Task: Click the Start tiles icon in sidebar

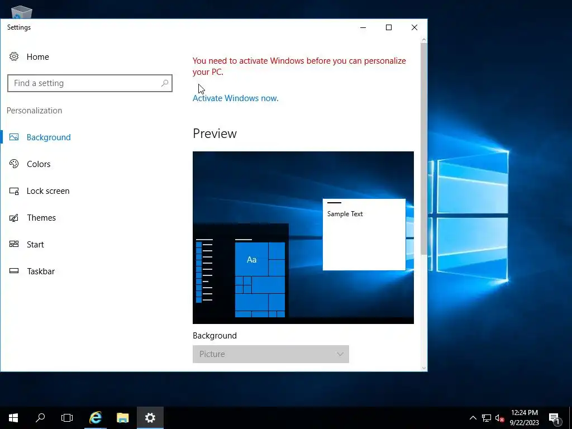Action: (14, 244)
